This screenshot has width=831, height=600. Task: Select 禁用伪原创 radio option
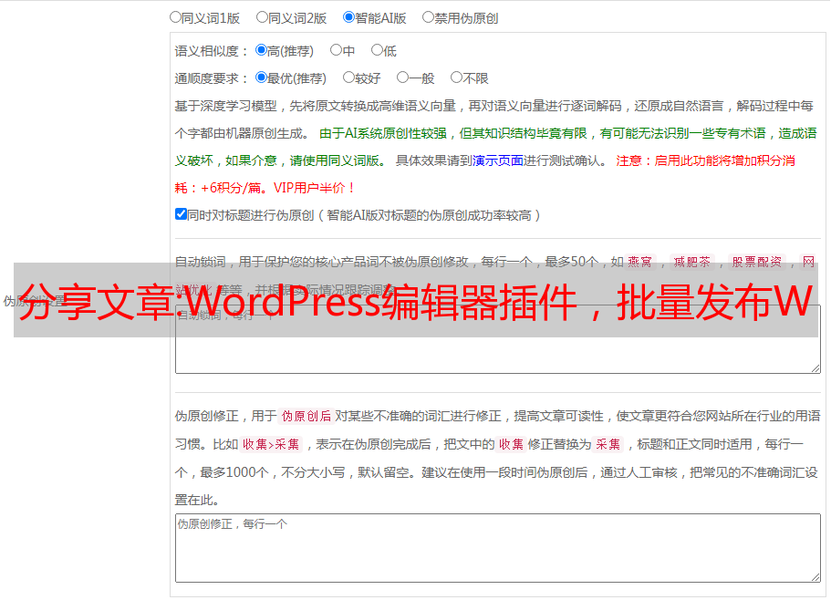point(428,17)
